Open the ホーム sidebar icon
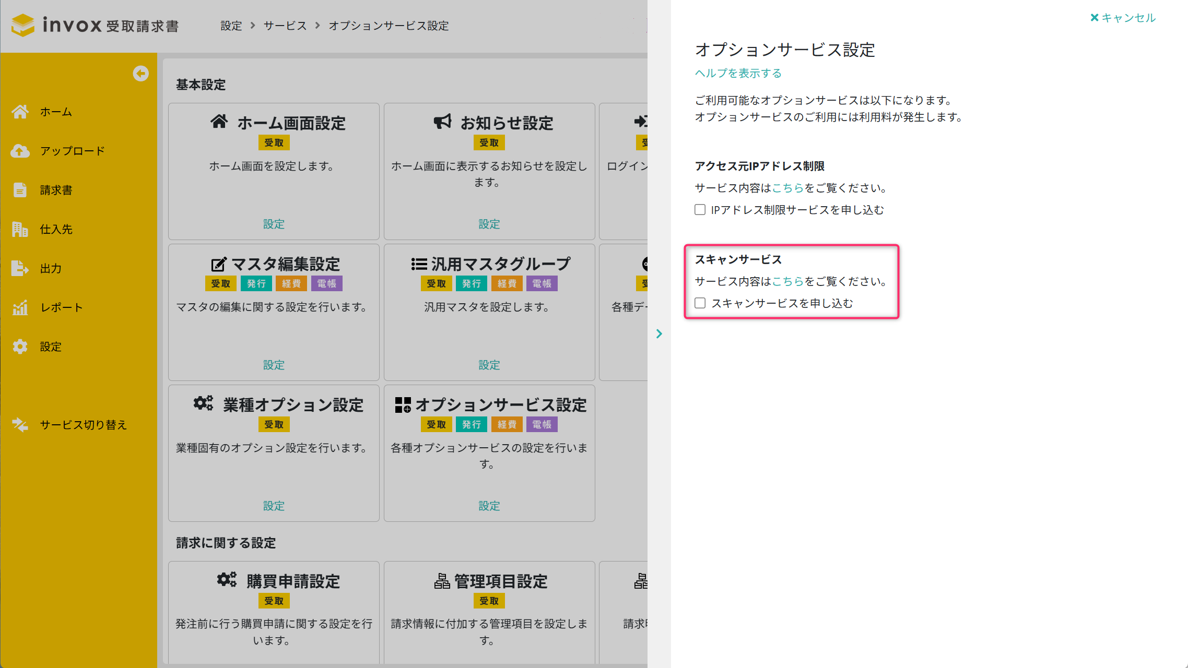The image size is (1188, 668). click(20, 112)
